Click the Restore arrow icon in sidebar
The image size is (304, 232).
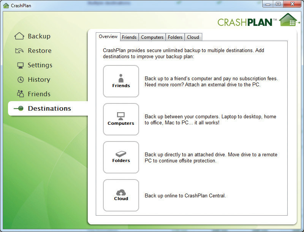click(x=19, y=51)
